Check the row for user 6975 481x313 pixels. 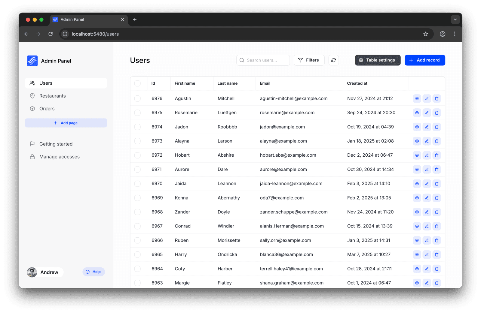(x=137, y=113)
